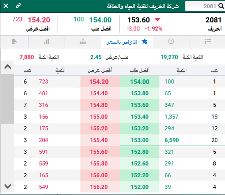Open the clock time-and-sales tab
The image size is (225, 195).
click(x=171, y=41)
